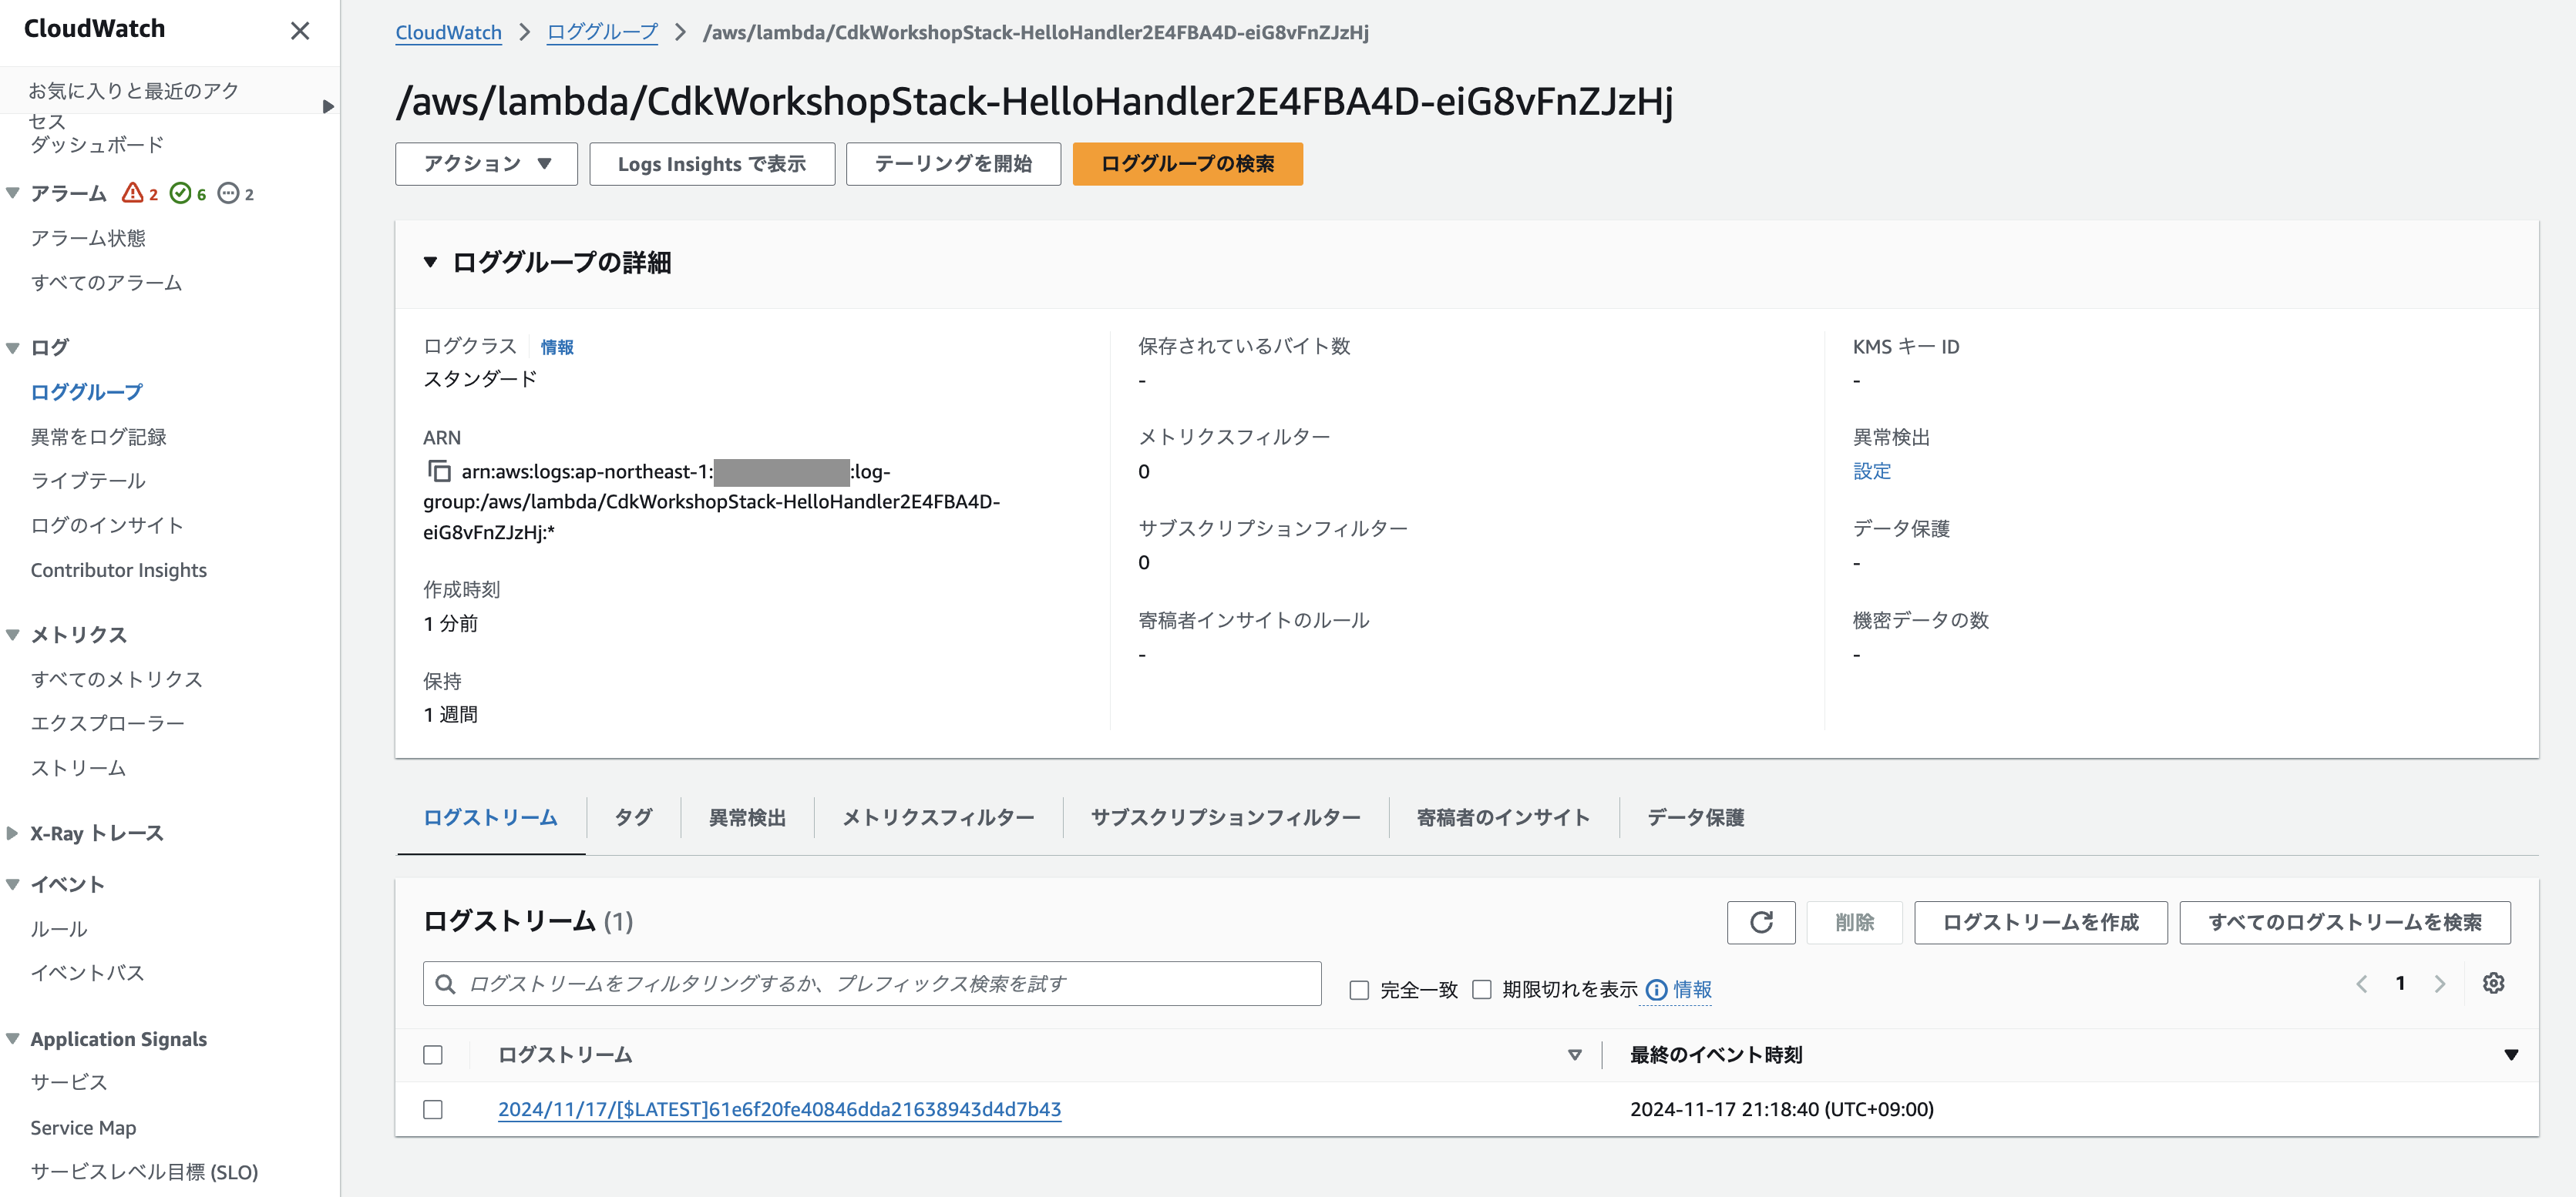Open the メトリクスフィルター tab
2576x1197 pixels.
(x=937, y=816)
